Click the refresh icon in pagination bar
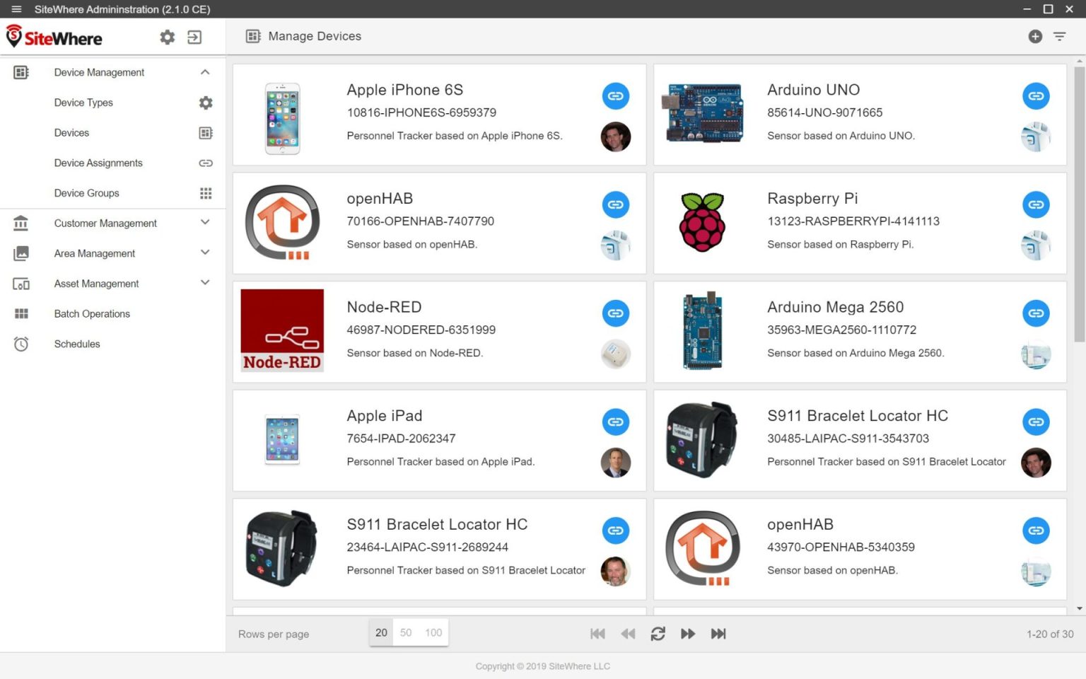Image resolution: width=1086 pixels, height=679 pixels. coord(658,634)
